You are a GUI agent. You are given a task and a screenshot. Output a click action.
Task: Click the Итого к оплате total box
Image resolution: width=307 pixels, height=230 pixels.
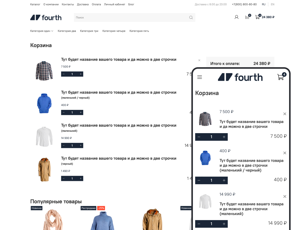[240, 62]
